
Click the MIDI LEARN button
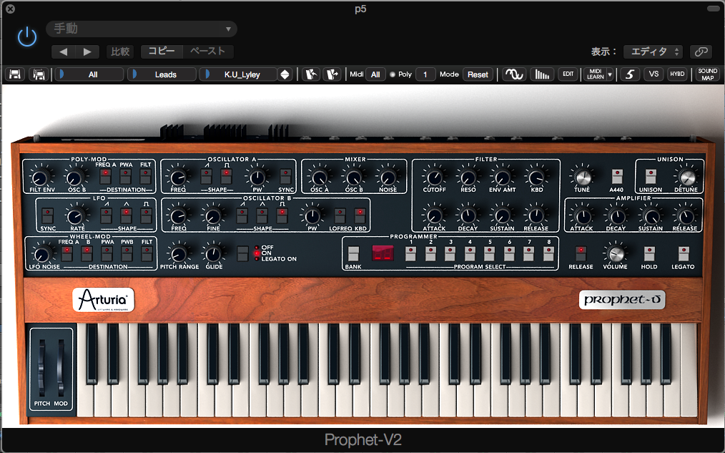(595, 74)
